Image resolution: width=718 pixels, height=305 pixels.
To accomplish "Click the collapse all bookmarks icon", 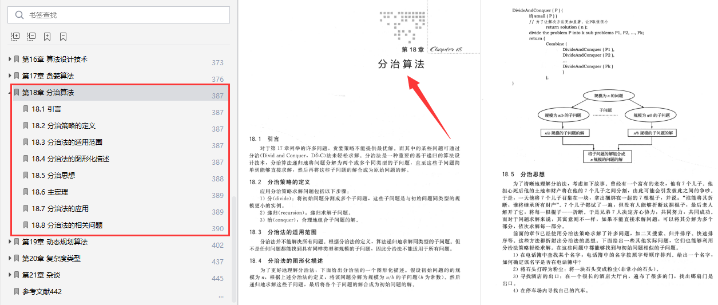I will [31, 36].
